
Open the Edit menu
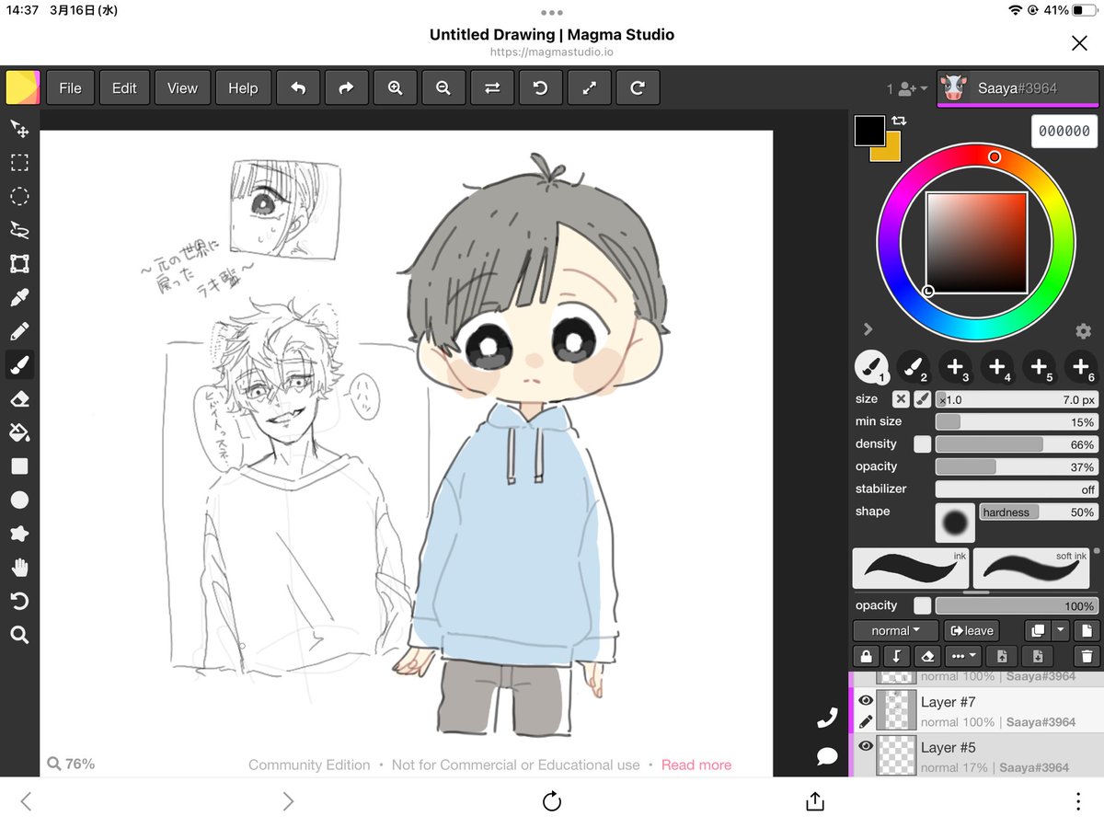pos(124,88)
